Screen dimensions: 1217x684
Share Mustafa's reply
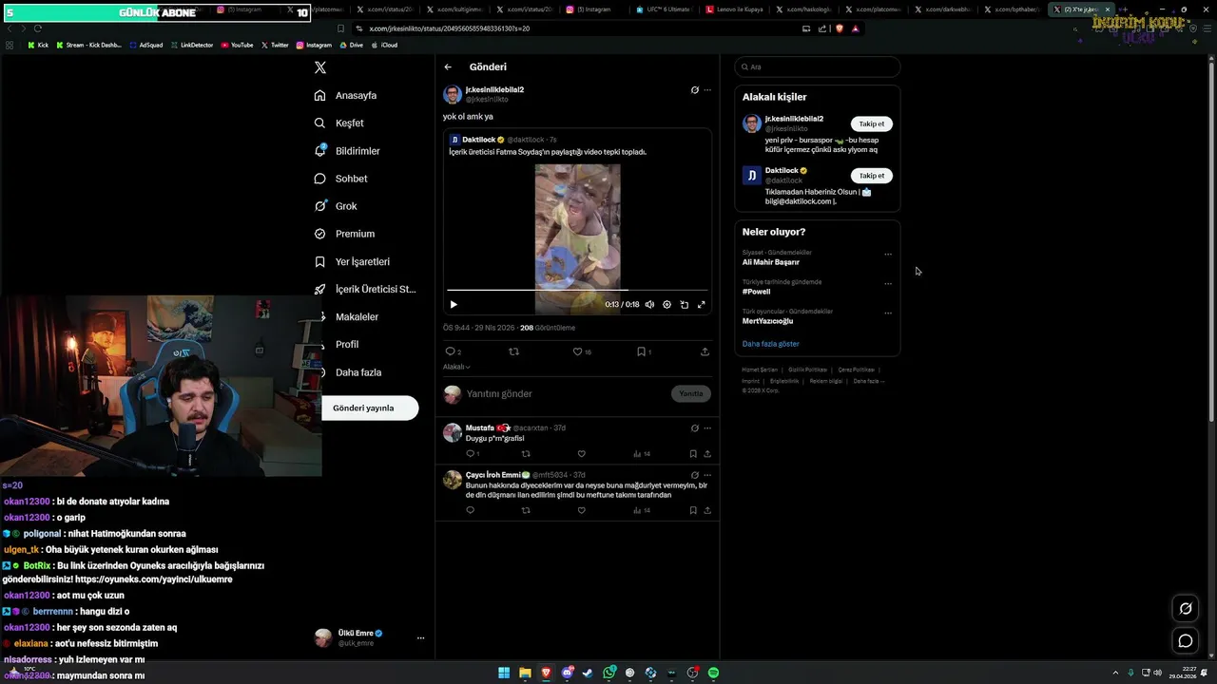click(707, 454)
